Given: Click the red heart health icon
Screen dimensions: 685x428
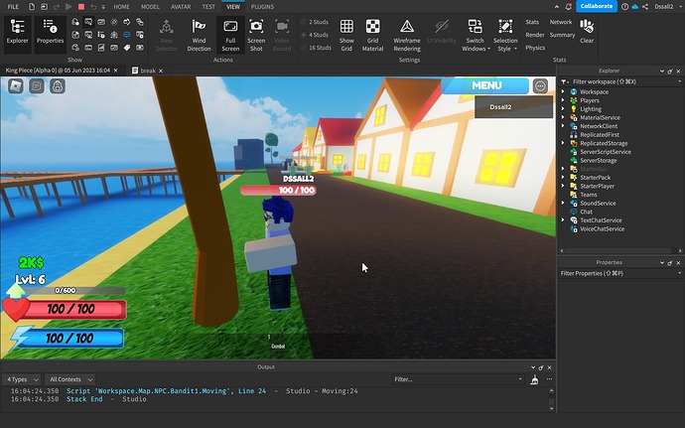Looking at the screenshot, I should [16, 309].
